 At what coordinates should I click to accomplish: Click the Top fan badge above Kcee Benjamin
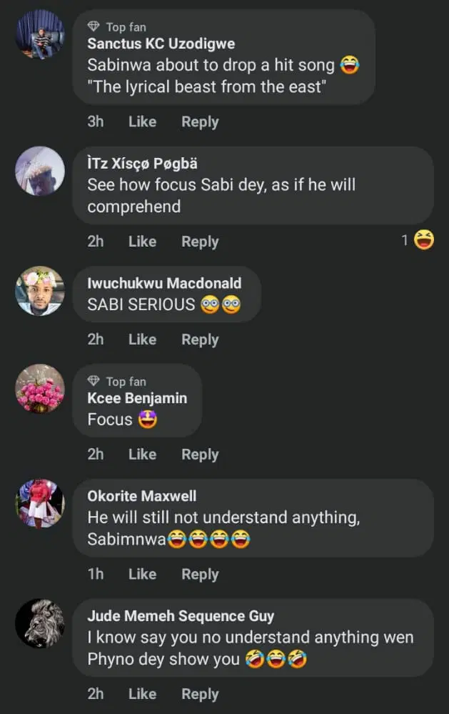click(x=94, y=382)
